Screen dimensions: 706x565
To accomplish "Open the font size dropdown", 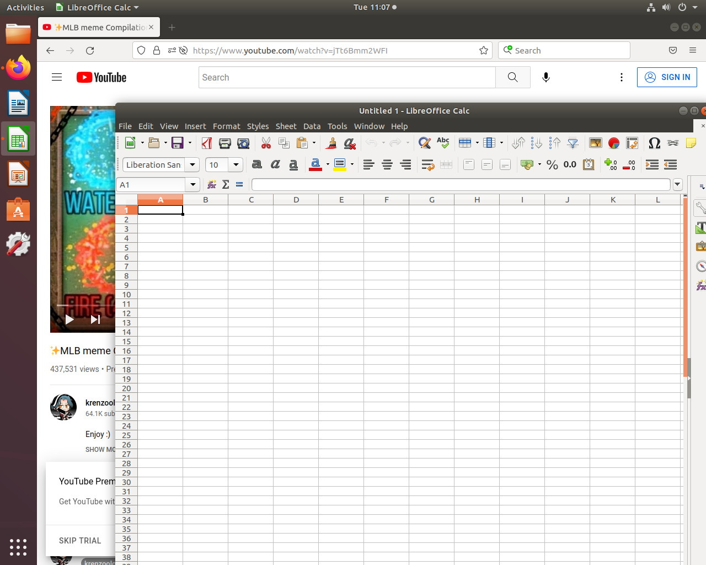I will click(x=236, y=164).
